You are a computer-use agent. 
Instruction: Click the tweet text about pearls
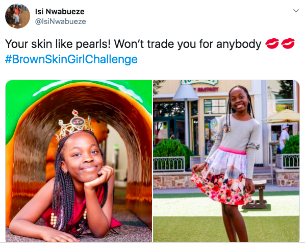point(133,44)
